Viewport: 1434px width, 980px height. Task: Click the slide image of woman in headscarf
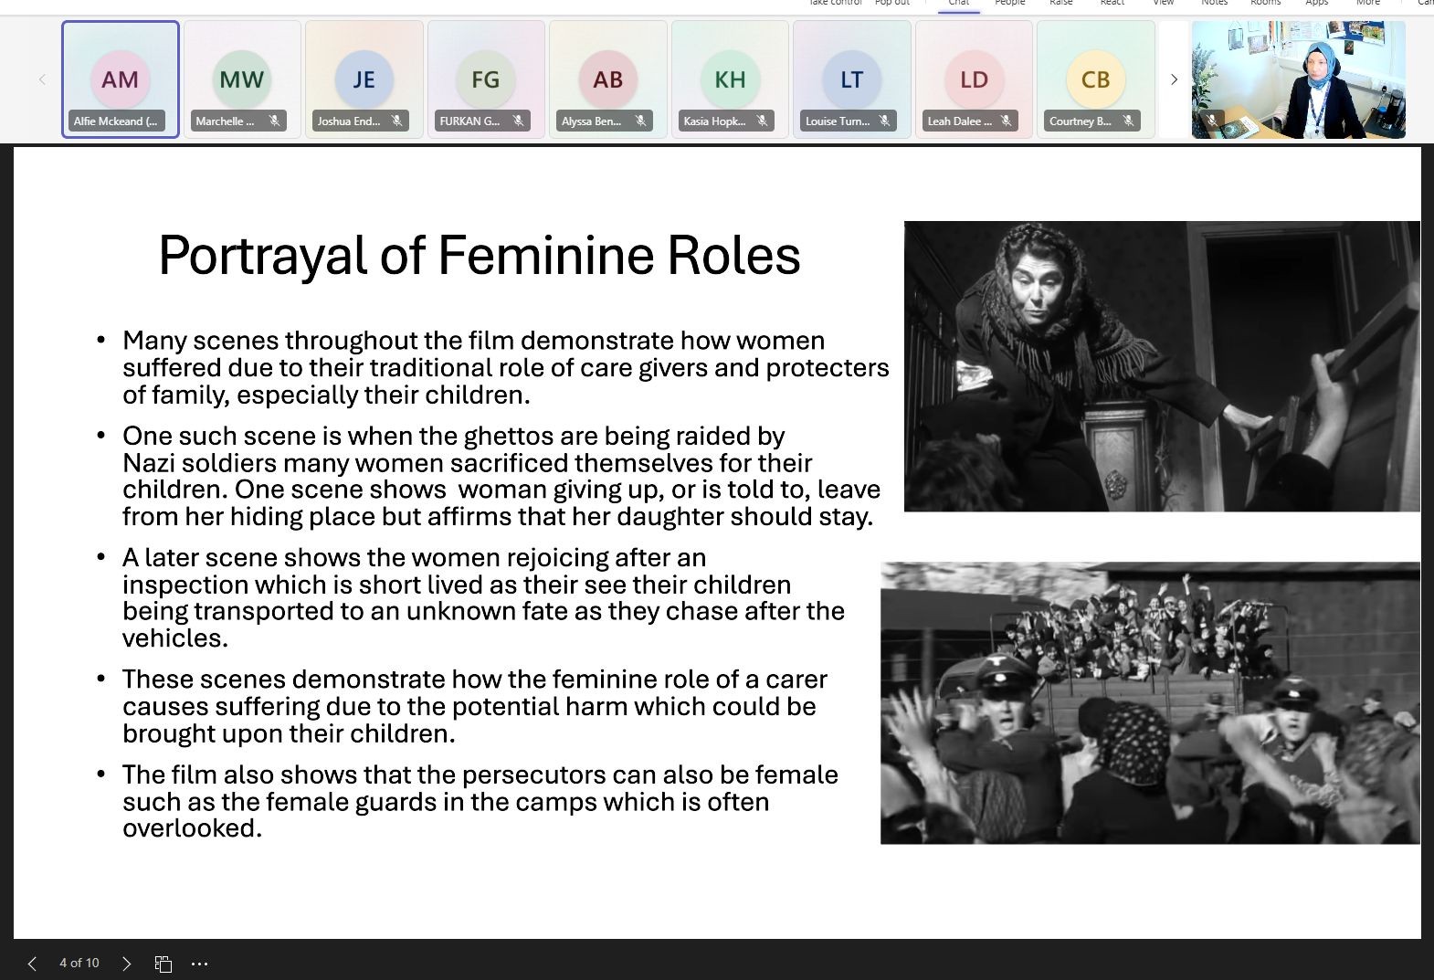point(1162,366)
